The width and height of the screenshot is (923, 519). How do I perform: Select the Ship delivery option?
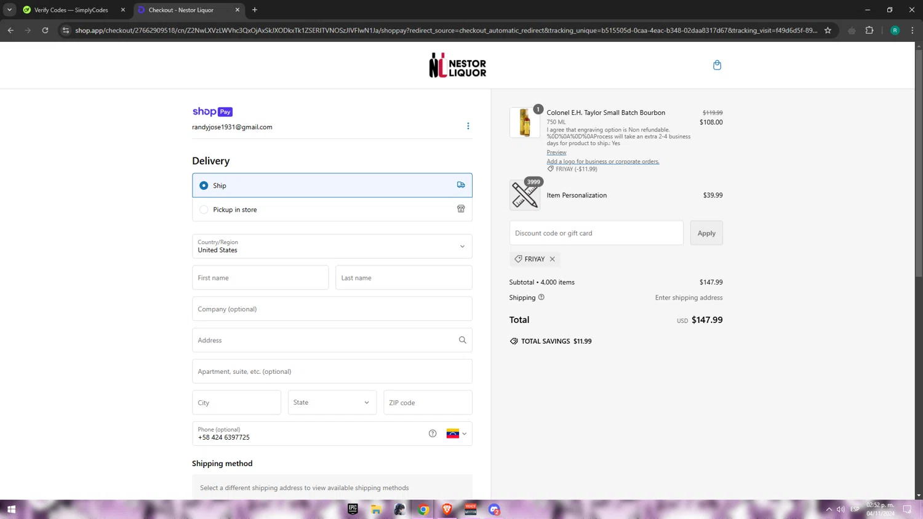(332, 185)
